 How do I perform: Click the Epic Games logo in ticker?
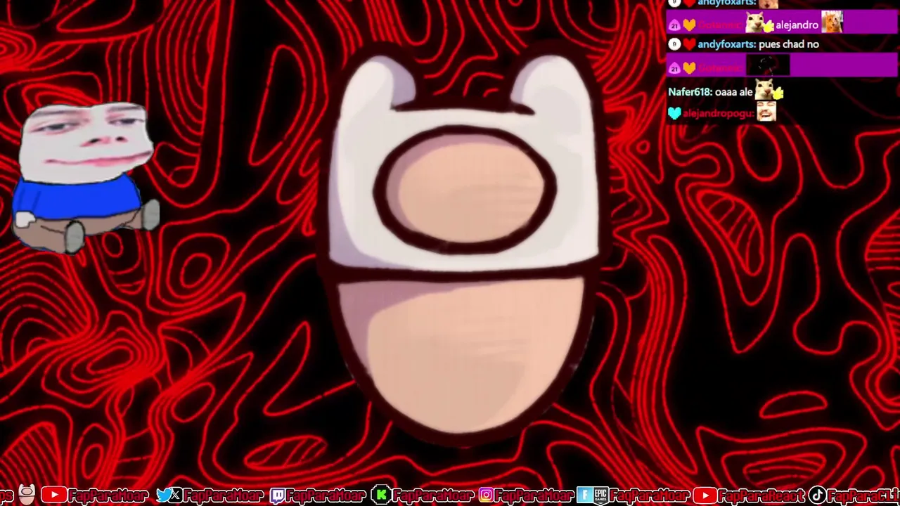600,495
